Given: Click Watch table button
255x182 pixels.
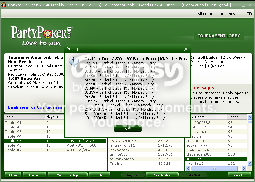Looking at the screenshot, I should (162, 175).
